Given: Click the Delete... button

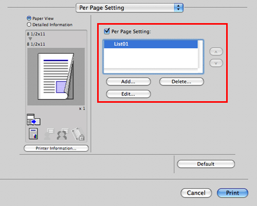Looking at the screenshot, I should pos(181,82).
